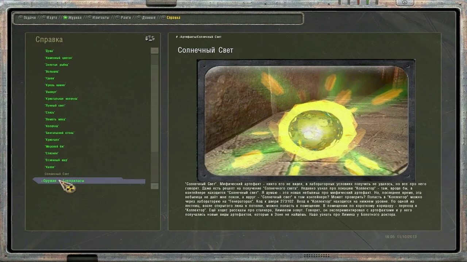467x262 pixels.
Task: Open the "Слизь" article
Action: [50, 112]
